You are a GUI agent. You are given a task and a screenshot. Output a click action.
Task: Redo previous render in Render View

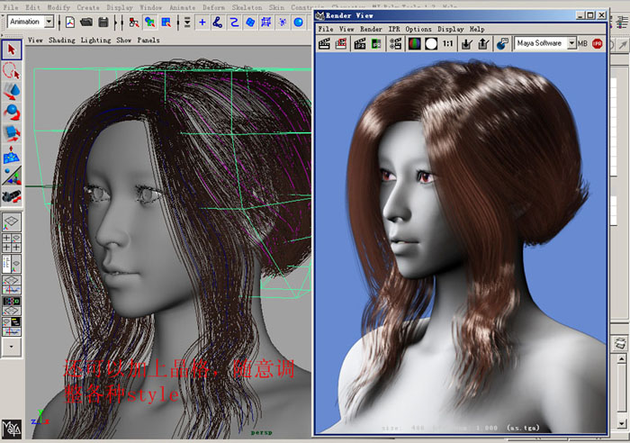(x=324, y=43)
